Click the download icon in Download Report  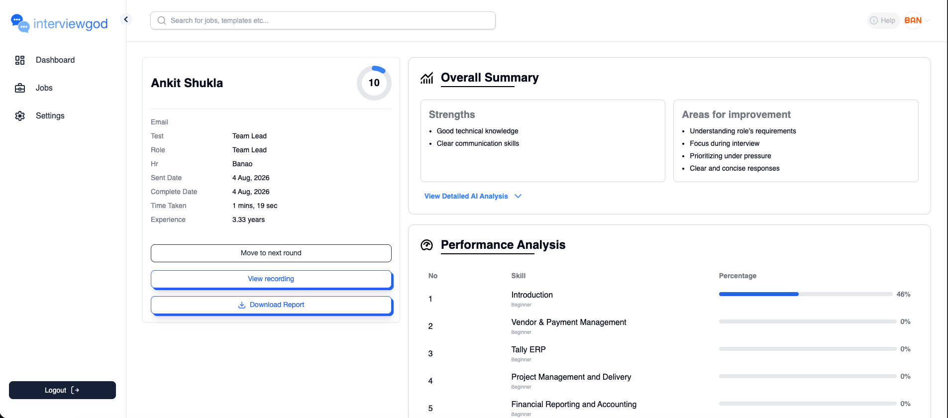coord(242,305)
